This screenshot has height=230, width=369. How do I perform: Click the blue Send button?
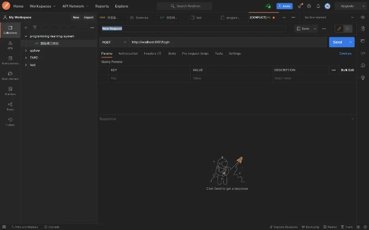(x=337, y=42)
